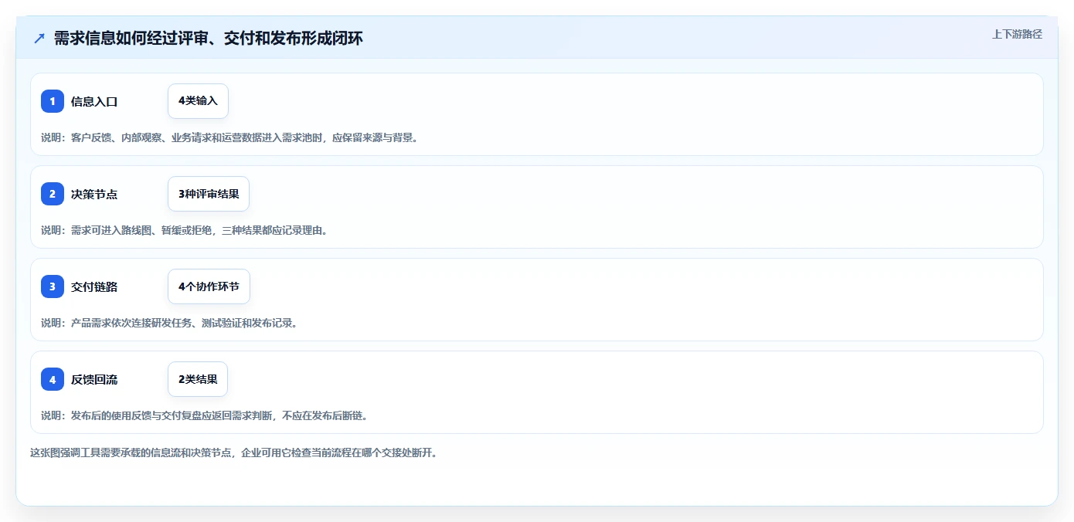The height and width of the screenshot is (522, 1074).
Task: Click the header title 需求信息如何经过评审、交付和发布形成闭环
Action: pos(209,38)
